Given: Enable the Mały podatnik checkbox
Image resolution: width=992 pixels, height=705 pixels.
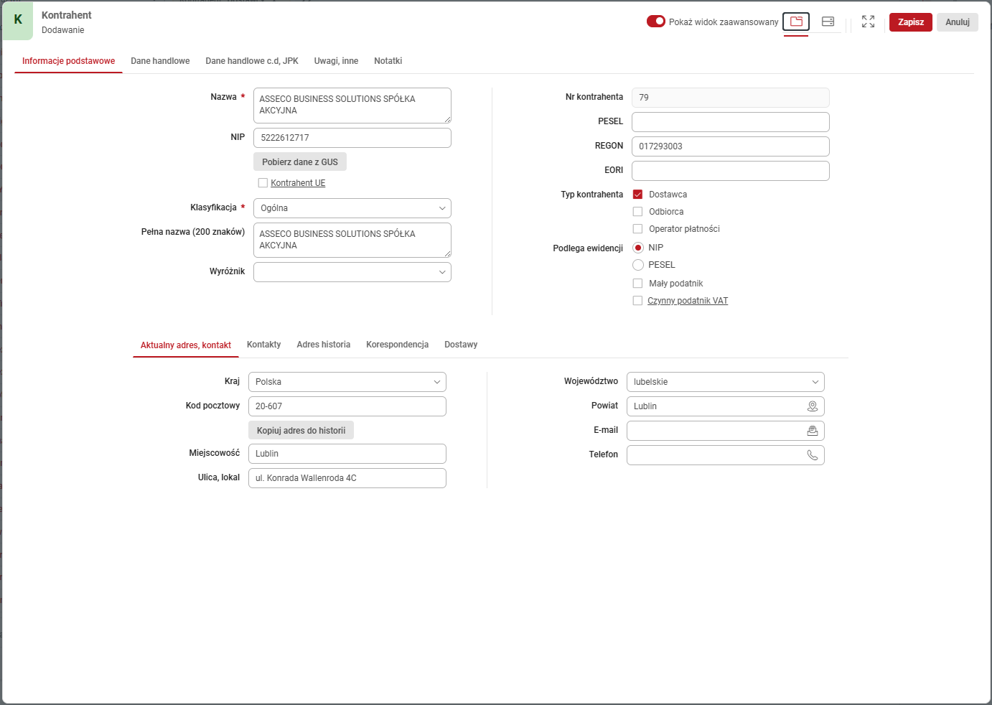Looking at the screenshot, I should [637, 284].
